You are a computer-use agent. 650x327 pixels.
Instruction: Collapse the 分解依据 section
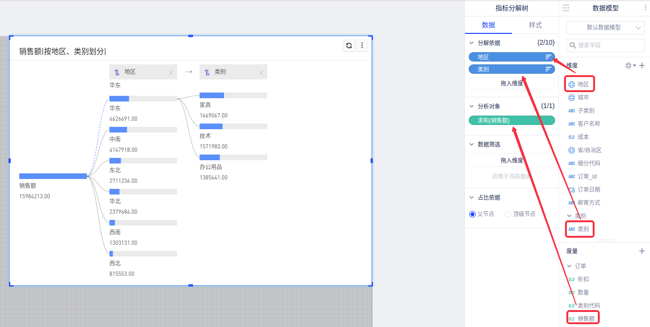(472, 43)
